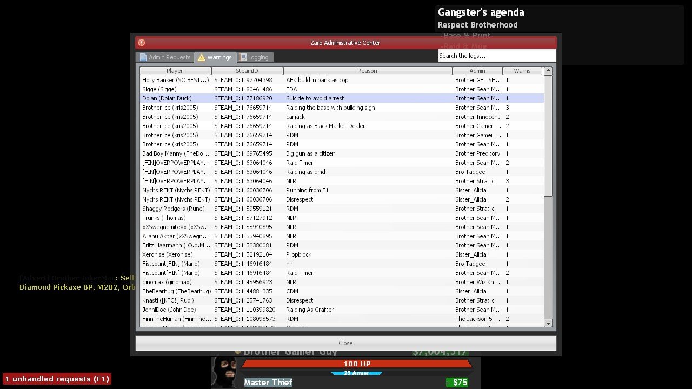Click the Logging tab icon
The height and width of the screenshot is (389, 692).
point(243,57)
